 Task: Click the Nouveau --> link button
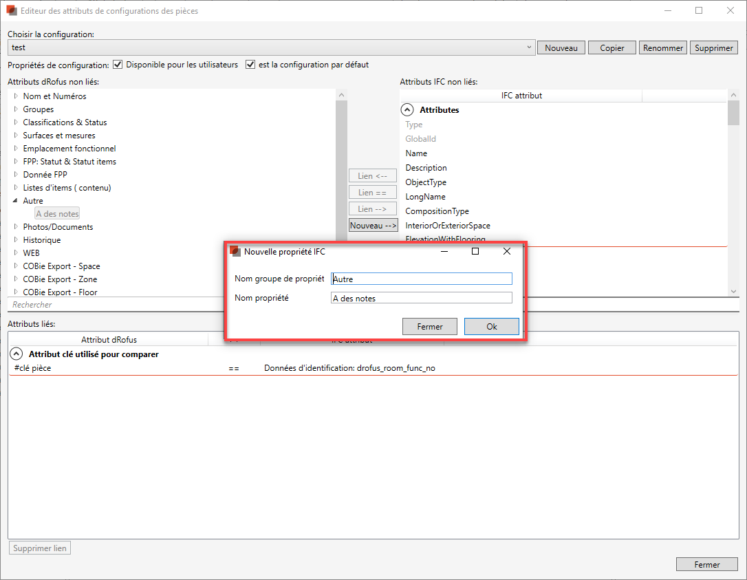[373, 225]
